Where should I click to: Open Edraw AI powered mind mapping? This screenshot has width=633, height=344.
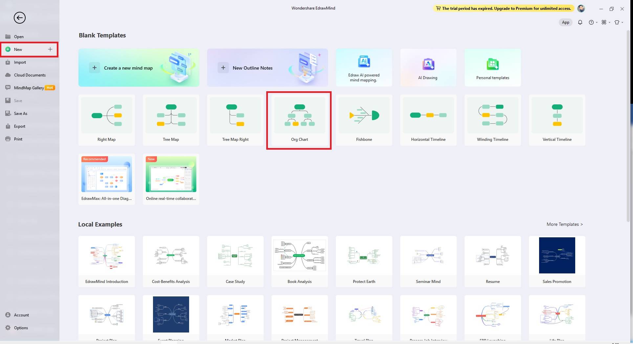point(364,68)
